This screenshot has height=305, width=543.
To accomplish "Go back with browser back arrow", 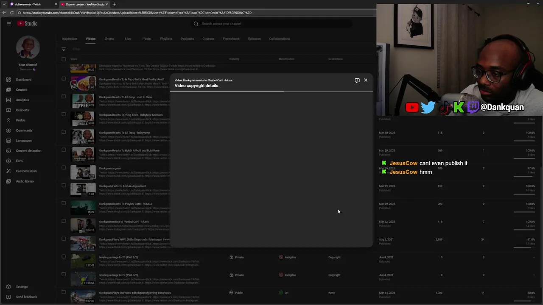I will click(4, 13).
